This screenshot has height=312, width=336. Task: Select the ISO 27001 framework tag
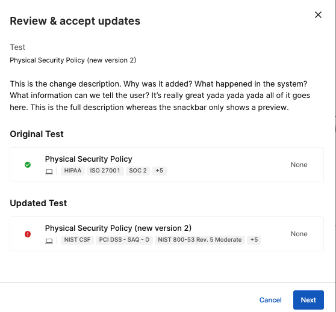click(105, 171)
